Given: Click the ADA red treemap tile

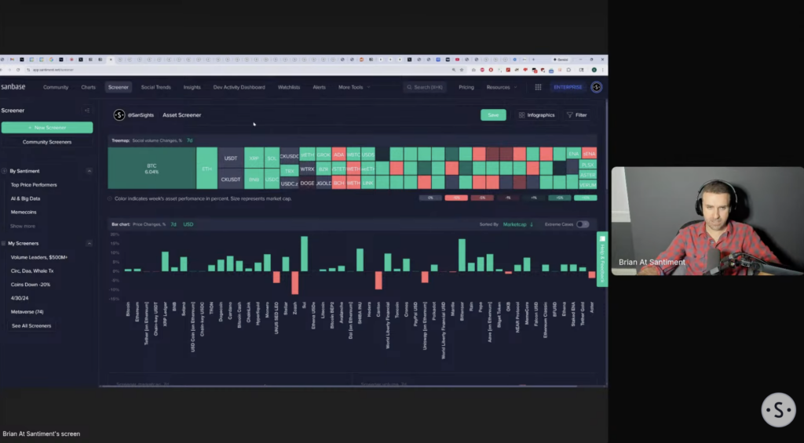Looking at the screenshot, I should (339, 154).
